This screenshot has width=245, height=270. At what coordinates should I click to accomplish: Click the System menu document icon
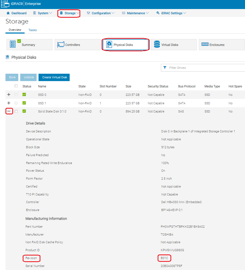(34, 13)
